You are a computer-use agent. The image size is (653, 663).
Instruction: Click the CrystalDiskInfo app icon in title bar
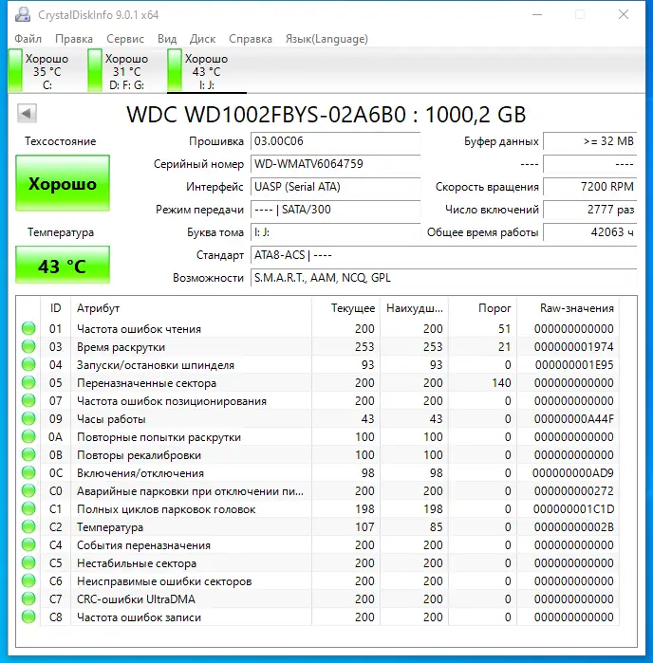coord(23,15)
